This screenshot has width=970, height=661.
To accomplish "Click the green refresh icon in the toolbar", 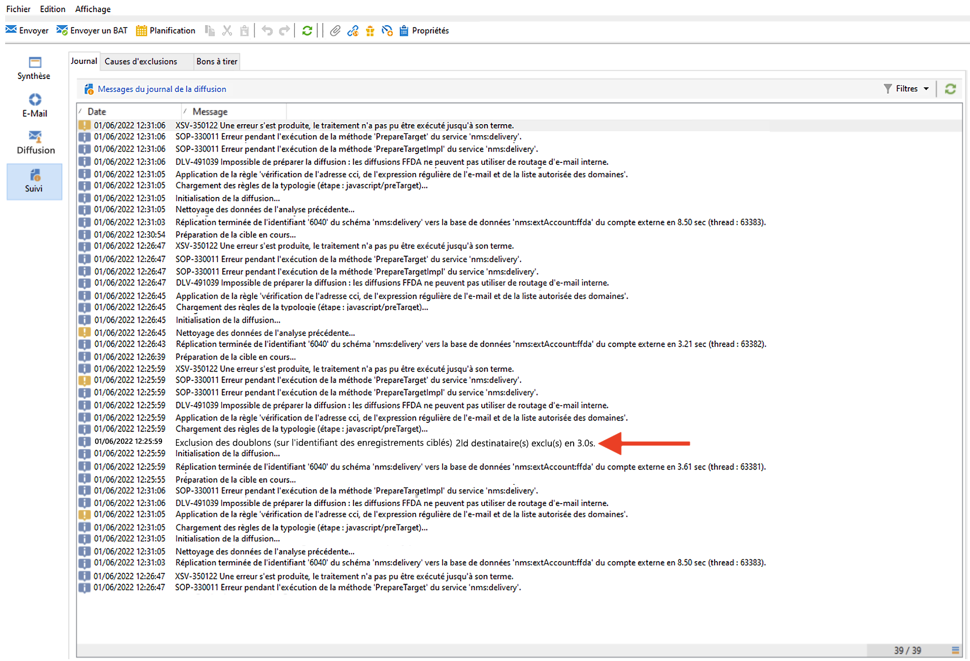I will tap(307, 31).
